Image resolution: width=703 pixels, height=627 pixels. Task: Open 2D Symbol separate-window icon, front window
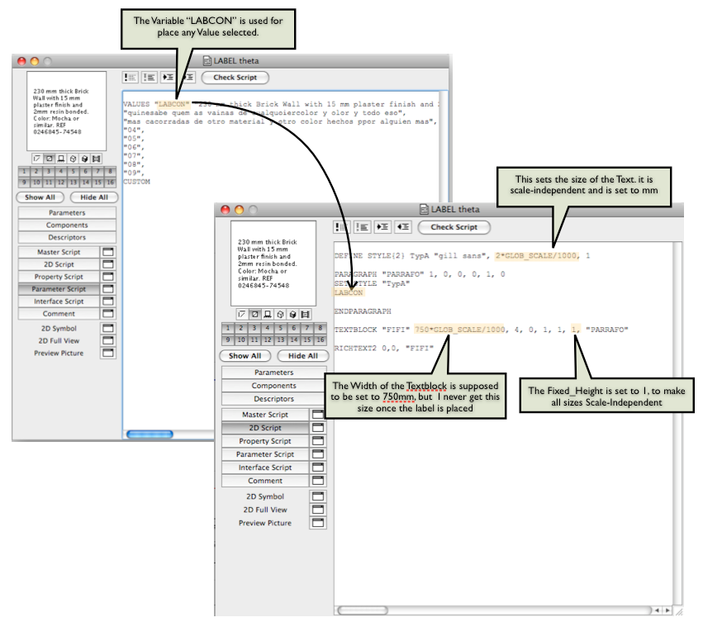(318, 496)
